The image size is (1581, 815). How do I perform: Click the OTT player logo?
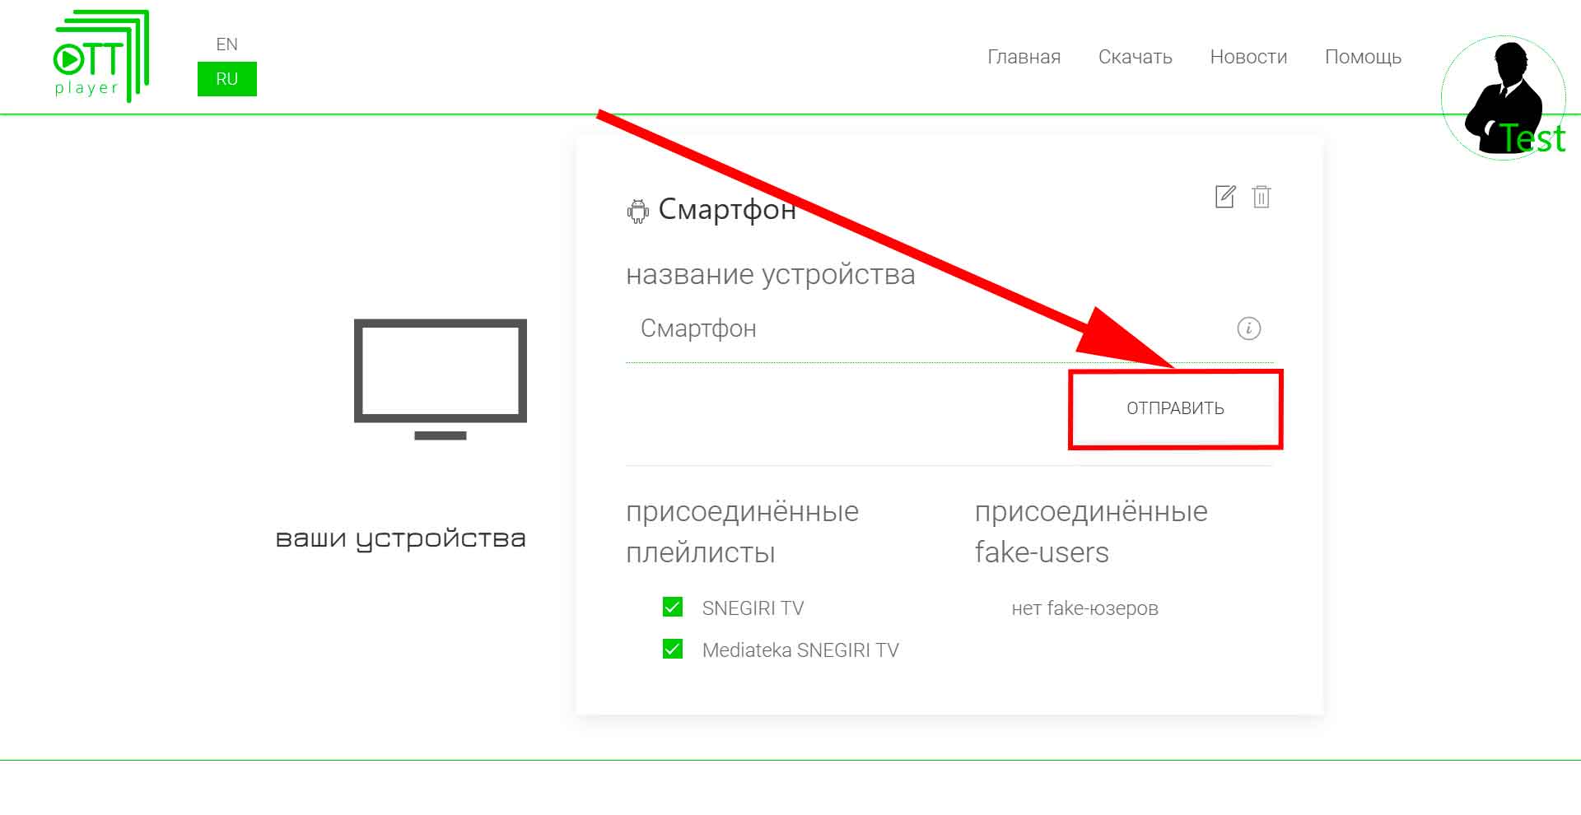pyautogui.click(x=101, y=56)
